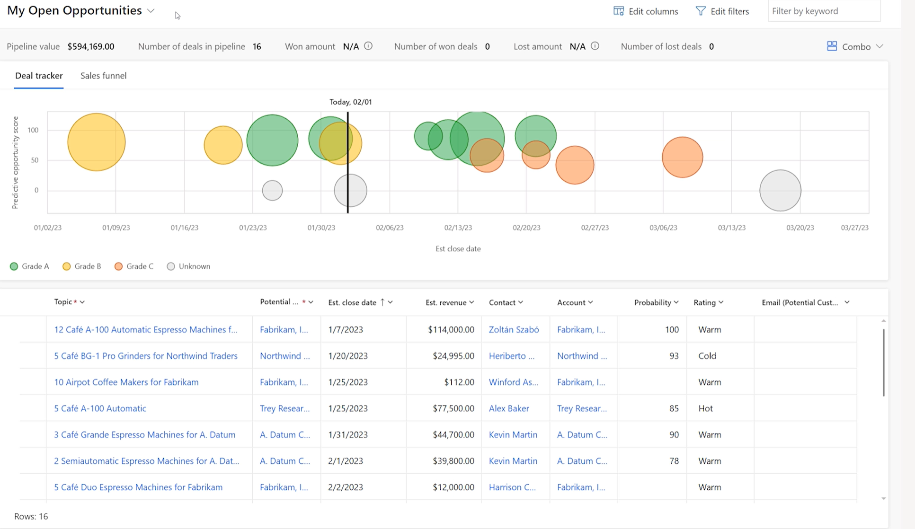Toggle Unknown grade in chart legend

(188, 266)
